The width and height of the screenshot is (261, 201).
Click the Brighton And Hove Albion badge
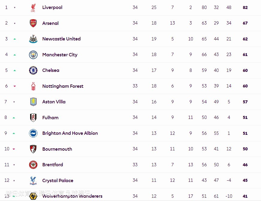tap(33, 133)
